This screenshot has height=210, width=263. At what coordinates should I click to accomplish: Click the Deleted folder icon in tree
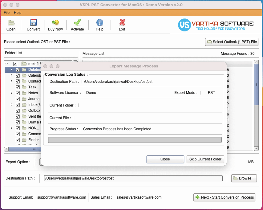pyautogui.click(x=24, y=70)
